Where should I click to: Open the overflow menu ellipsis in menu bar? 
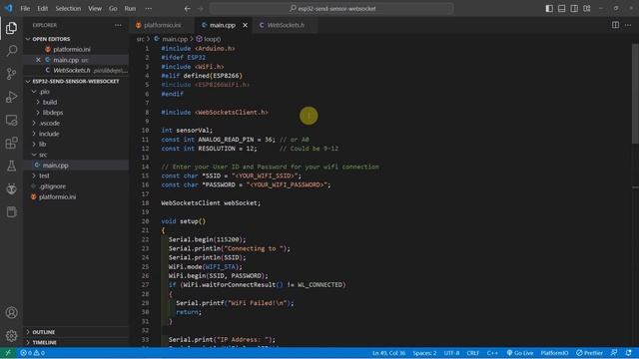point(149,9)
